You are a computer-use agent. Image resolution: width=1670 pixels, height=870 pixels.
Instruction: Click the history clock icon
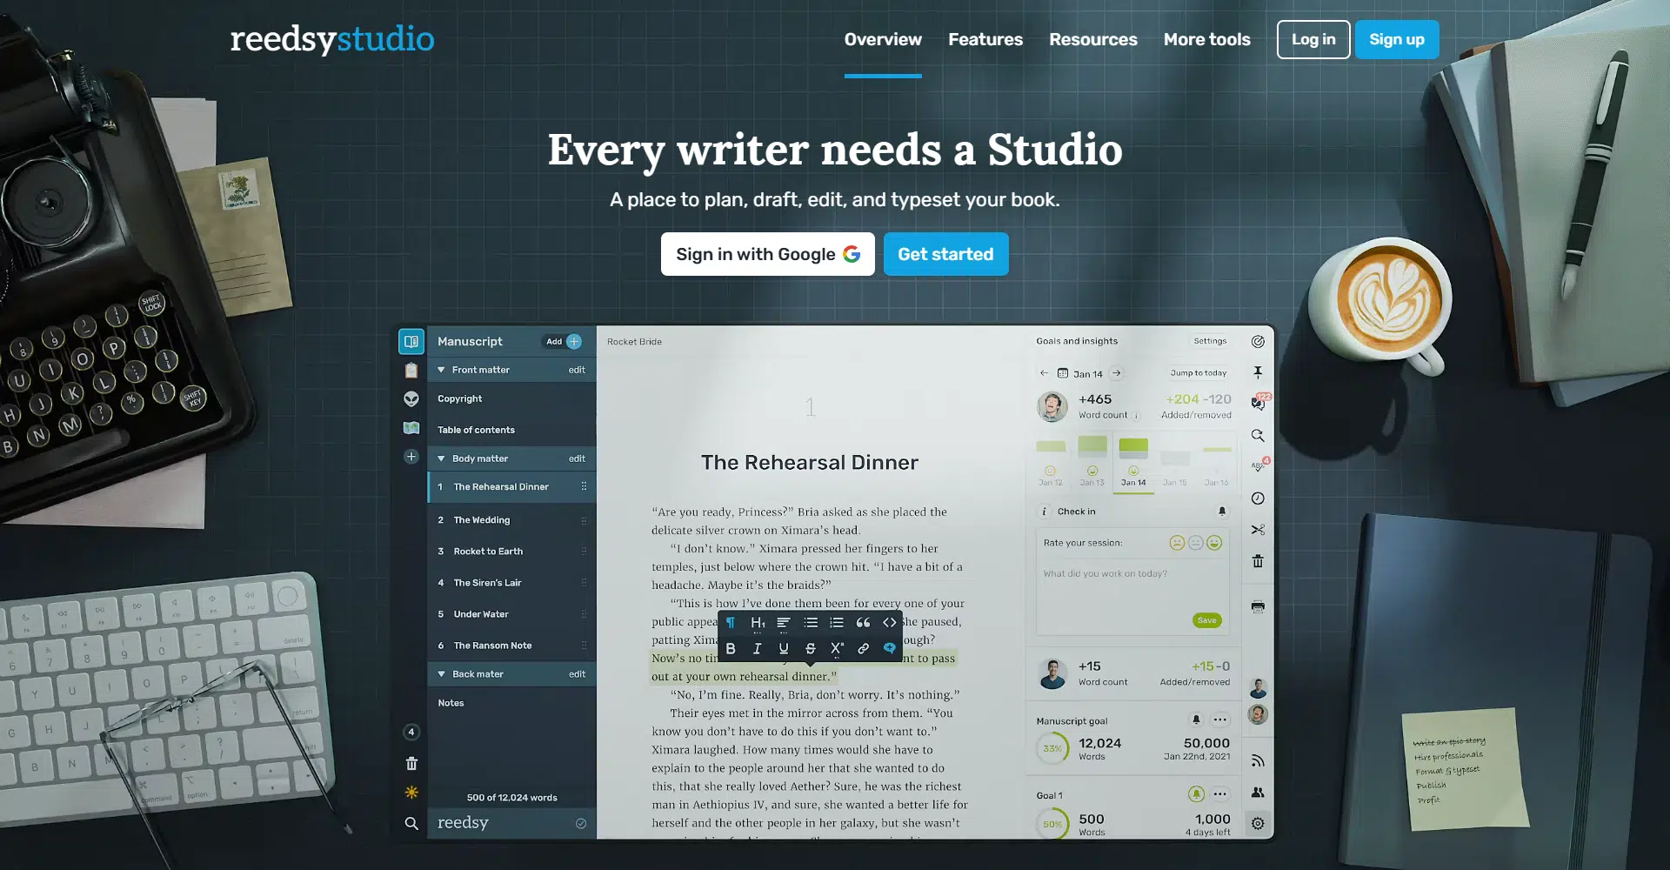point(1258,499)
